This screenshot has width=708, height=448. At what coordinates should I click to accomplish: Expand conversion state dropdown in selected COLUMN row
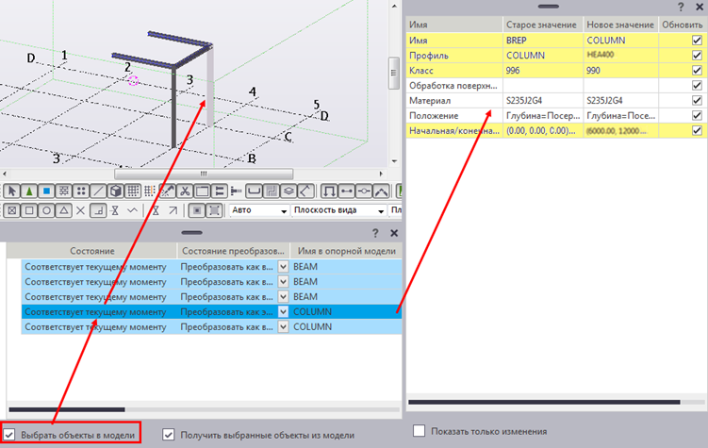[x=282, y=311]
